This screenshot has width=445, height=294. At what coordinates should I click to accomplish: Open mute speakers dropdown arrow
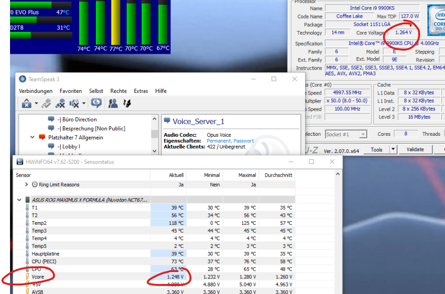(84, 103)
